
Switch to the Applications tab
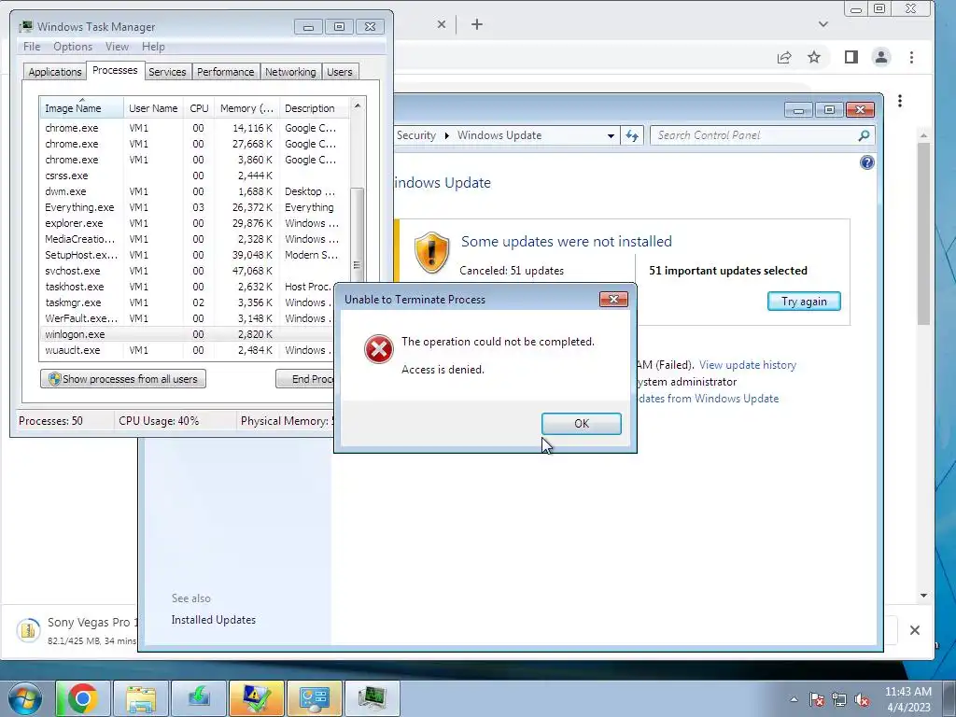(55, 72)
